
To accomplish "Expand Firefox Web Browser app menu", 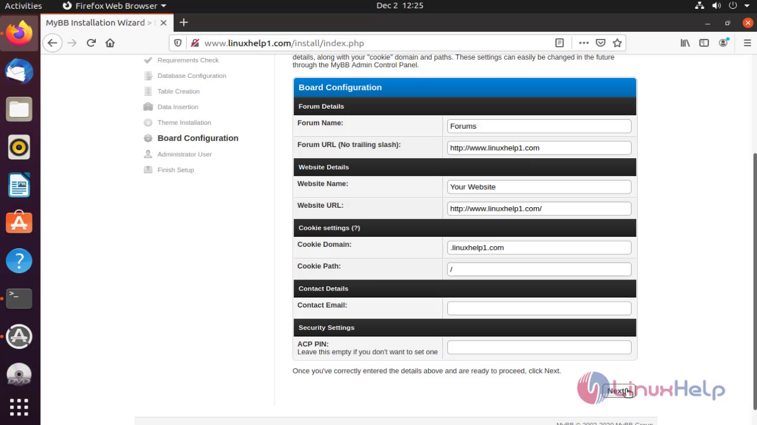I will point(115,6).
